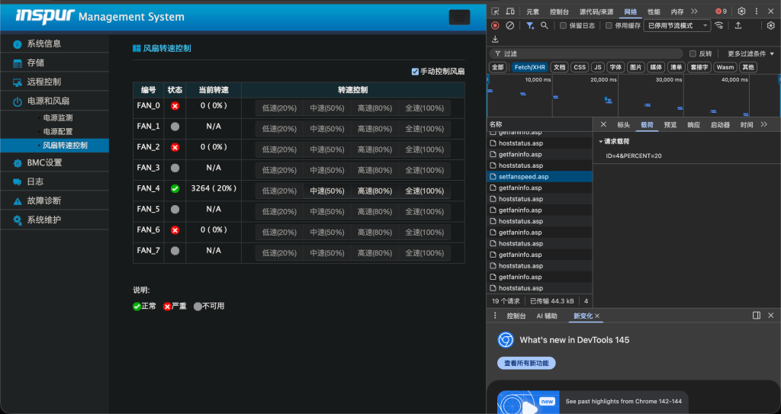Check the 反转 invert filter checkbox
The width and height of the screenshot is (781, 414).
[x=693, y=54]
